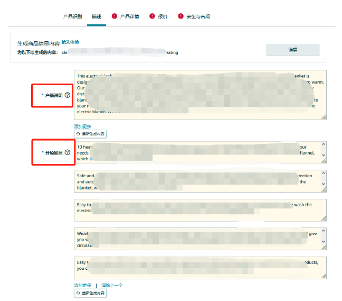Click 添加更多 link below the bullet points
Screen dimensions: 342x301
pyautogui.click(x=82, y=285)
